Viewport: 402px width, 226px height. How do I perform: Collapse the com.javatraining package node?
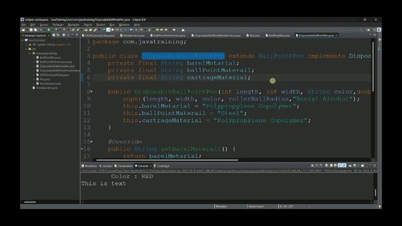30,53
